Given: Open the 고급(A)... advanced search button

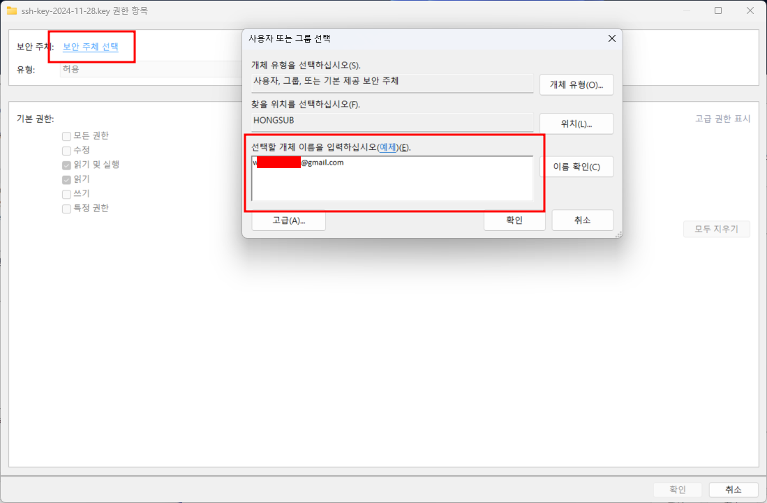Looking at the screenshot, I should (289, 220).
